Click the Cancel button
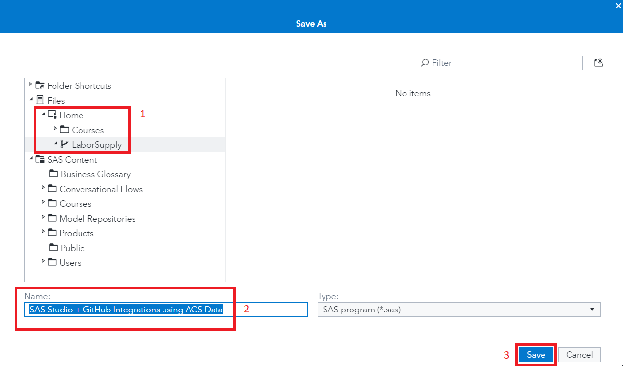The height and width of the screenshot is (366, 623). [x=579, y=354]
